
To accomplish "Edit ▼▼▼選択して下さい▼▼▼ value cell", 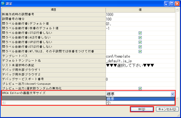I will (x=140, y=65).
